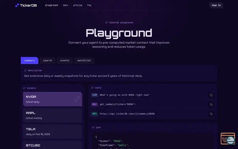238x149 pixels.
Task: Open the playground navigation link
Action: tap(51, 5)
